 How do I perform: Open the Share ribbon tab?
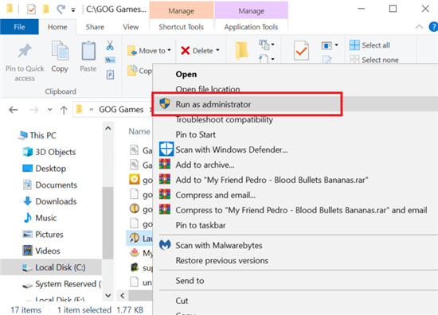click(x=95, y=27)
